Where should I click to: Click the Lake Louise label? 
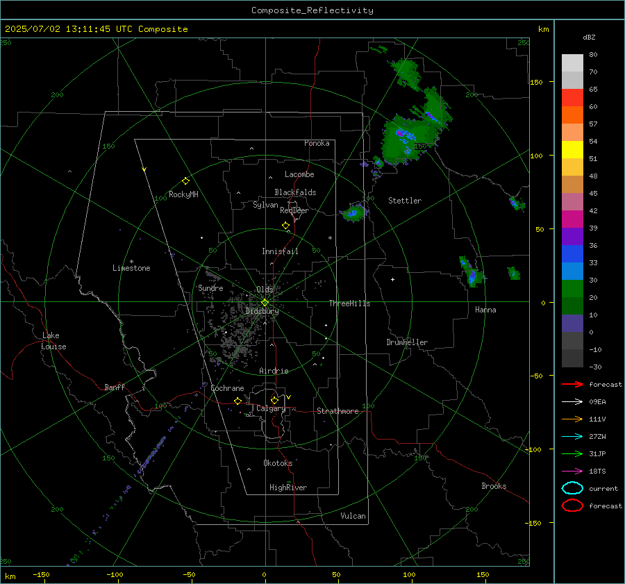[x=53, y=341]
